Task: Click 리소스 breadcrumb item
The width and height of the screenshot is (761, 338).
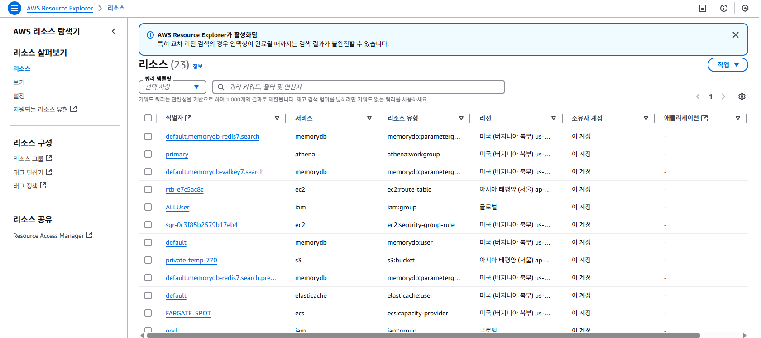Action: 116,8
